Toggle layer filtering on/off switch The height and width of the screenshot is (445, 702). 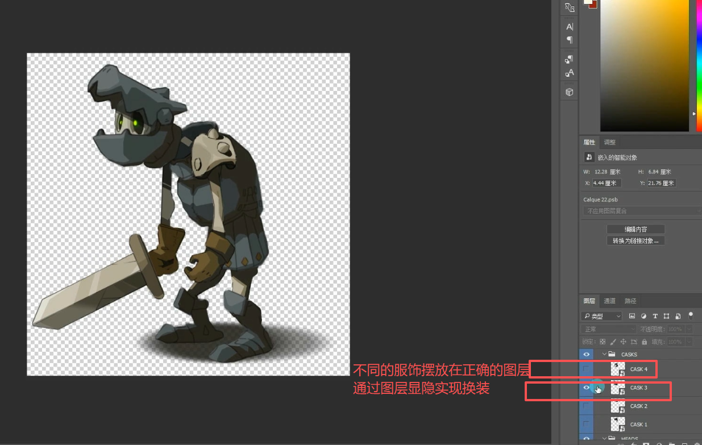(x=691, y=315)
